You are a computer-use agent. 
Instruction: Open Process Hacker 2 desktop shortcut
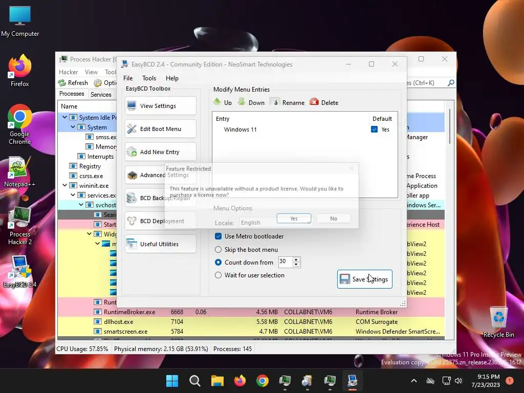[20, 226]
